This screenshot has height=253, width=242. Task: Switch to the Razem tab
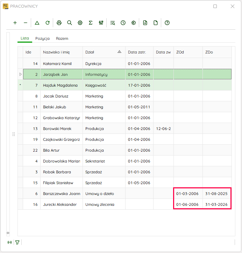coord(62,38)
